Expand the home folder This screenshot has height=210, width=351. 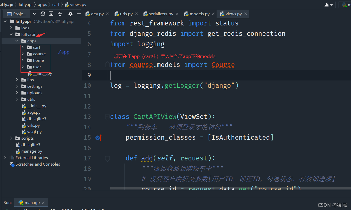click(23, 60)
